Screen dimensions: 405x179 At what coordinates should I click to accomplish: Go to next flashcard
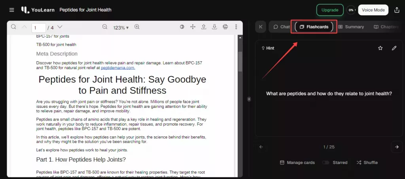click(x=397, y=147)
